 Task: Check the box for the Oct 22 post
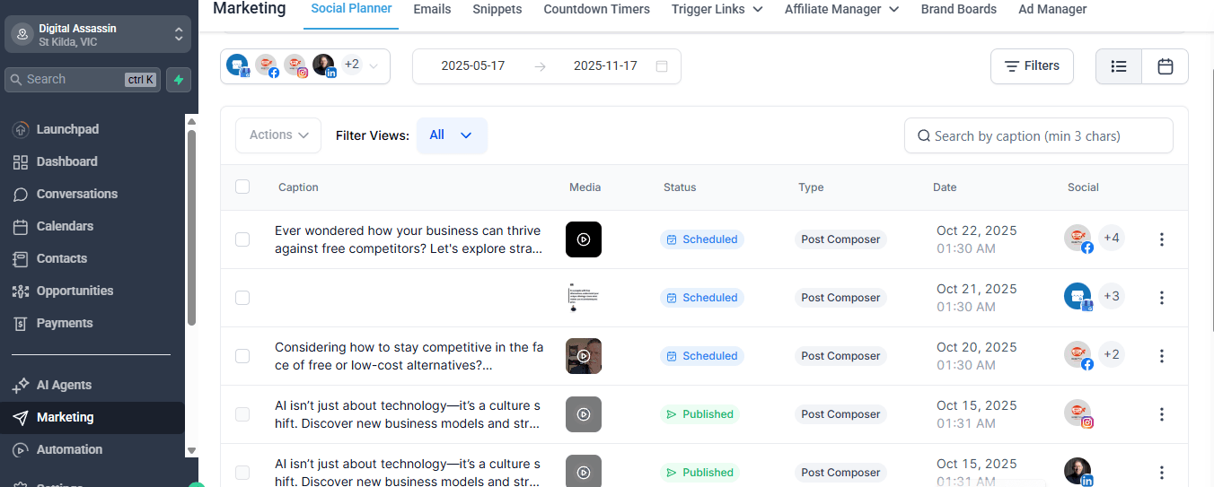242,239
